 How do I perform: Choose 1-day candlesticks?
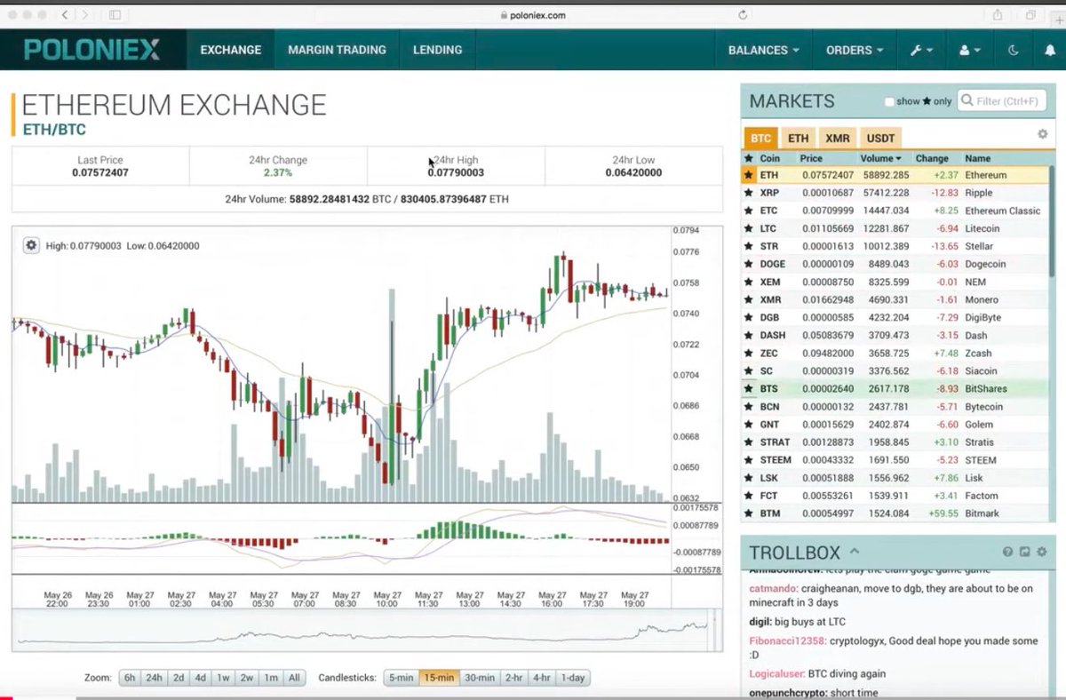pyautogui.click(x=573, y=678)
